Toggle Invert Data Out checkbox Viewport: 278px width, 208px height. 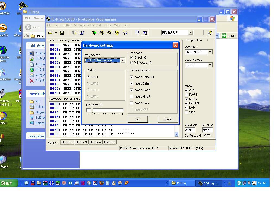click(x=131, y=77)
